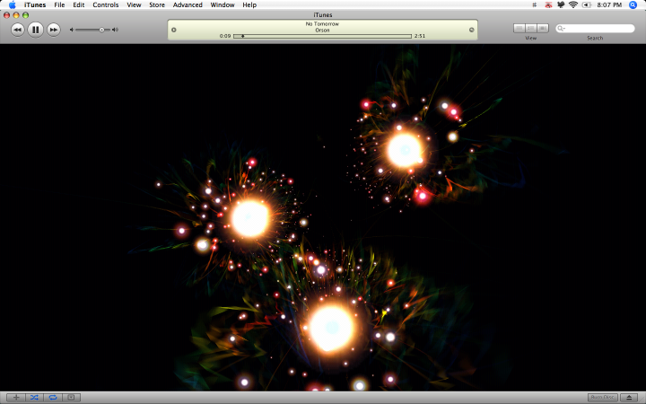Click the left arrow in track display
The height and width of the screenshot is (404, 646).
[x=174, y=30]
